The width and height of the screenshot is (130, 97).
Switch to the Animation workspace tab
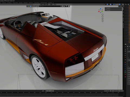click(26, 3)
